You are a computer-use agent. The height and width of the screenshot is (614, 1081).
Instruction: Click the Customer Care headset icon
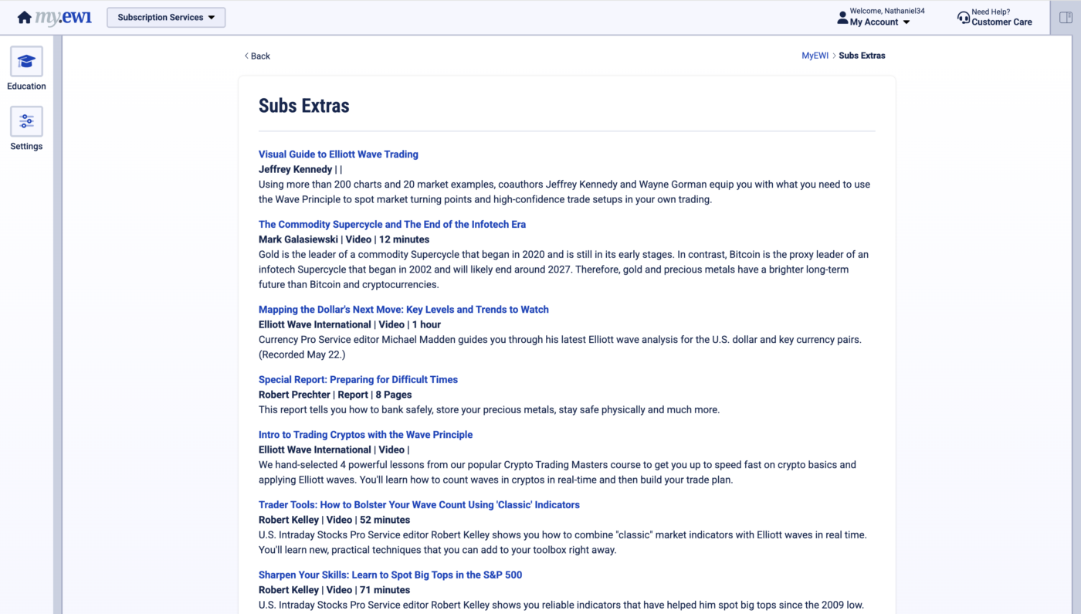[x=963, y=17]
